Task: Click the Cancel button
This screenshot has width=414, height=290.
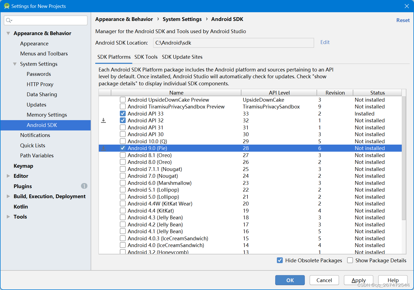Action: 324,280
